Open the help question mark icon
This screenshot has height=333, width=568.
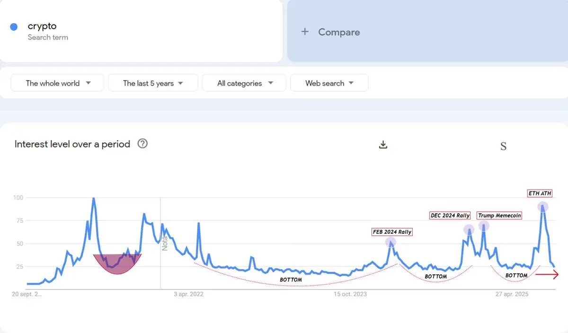[x=142, y=144]
